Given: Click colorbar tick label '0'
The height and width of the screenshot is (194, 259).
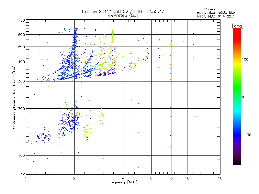Looking at the screenshot, I should [243, 97].
